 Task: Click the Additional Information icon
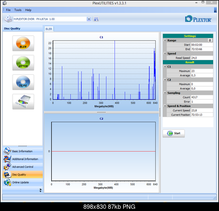click(8, 159)
